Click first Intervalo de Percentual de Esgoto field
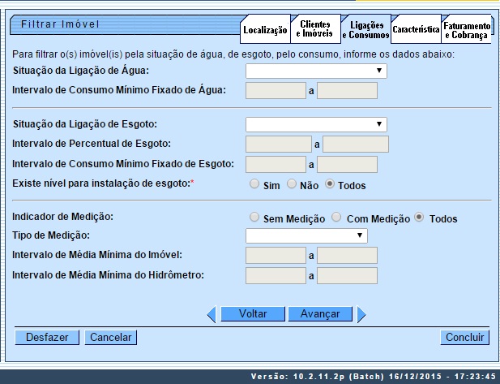This screenshot has height=384, width=500. tap(278, 145)
